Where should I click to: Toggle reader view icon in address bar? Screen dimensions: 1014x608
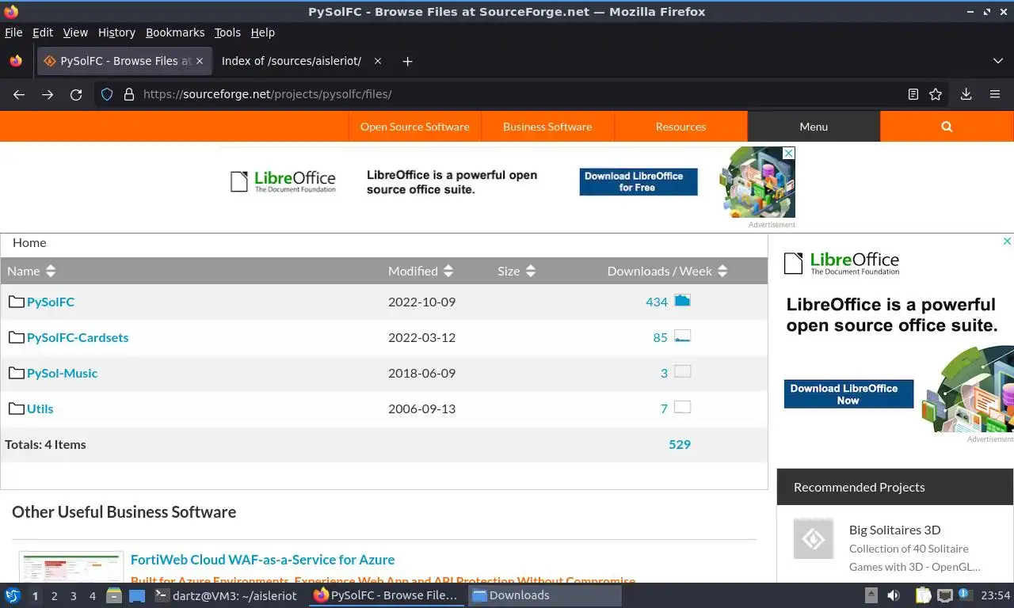[913, 94]
